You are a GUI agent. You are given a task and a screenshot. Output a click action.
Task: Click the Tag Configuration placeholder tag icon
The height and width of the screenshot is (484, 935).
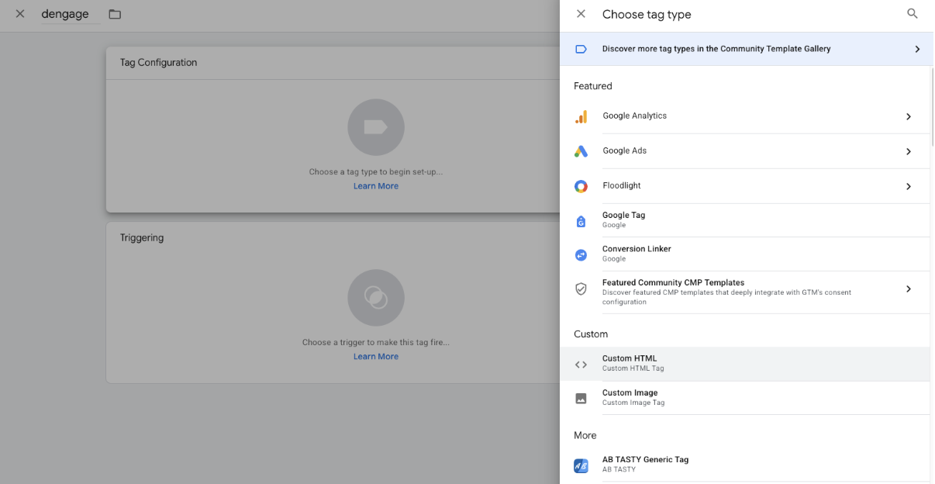click(x=376, y=127)
